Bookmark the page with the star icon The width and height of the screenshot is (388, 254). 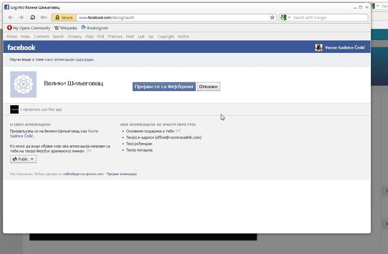pos(272,17)
